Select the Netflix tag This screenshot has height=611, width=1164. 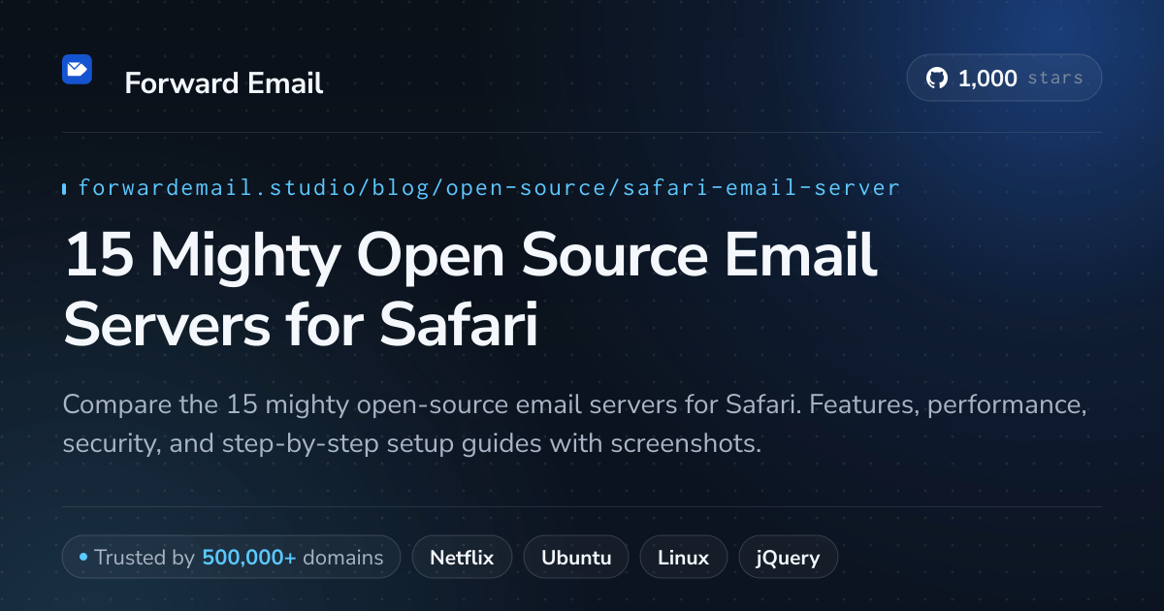point(462,558)
